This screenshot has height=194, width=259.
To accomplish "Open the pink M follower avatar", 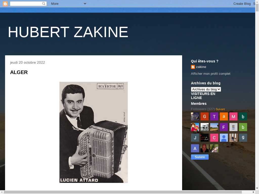I will pos(233,116).
